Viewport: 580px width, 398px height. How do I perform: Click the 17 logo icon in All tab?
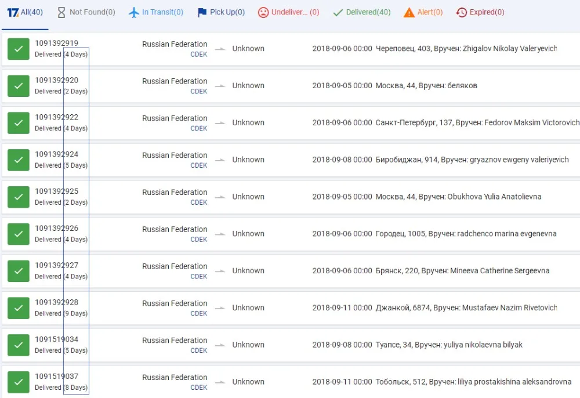point(13,13)
